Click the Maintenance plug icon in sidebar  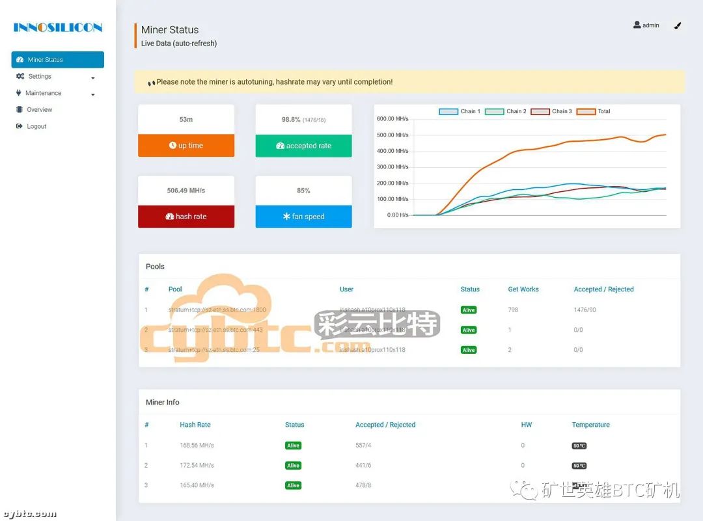(x=19, y=93)
